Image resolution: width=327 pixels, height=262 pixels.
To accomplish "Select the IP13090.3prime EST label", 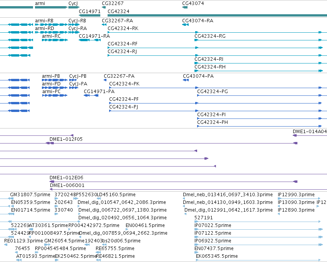I will [x=296, y=202].
